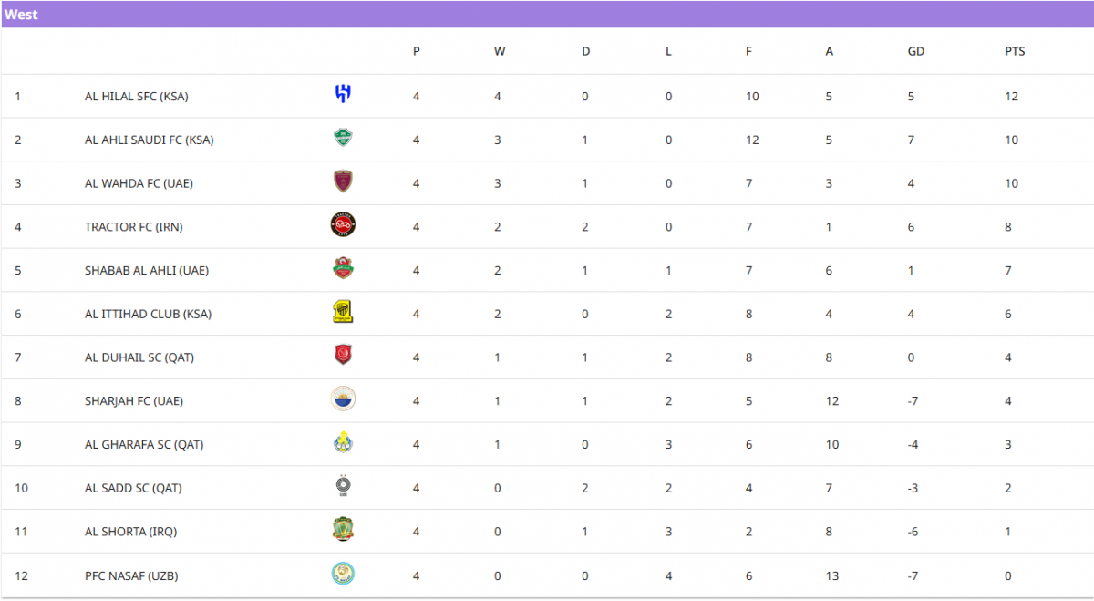Click the Al Shorta club crest
The image size is (1094, 601).
[343, 530]
